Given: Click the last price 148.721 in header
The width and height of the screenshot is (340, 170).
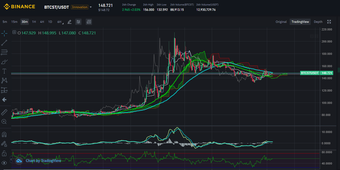Looking at the screenshot, I should (105, 5).
